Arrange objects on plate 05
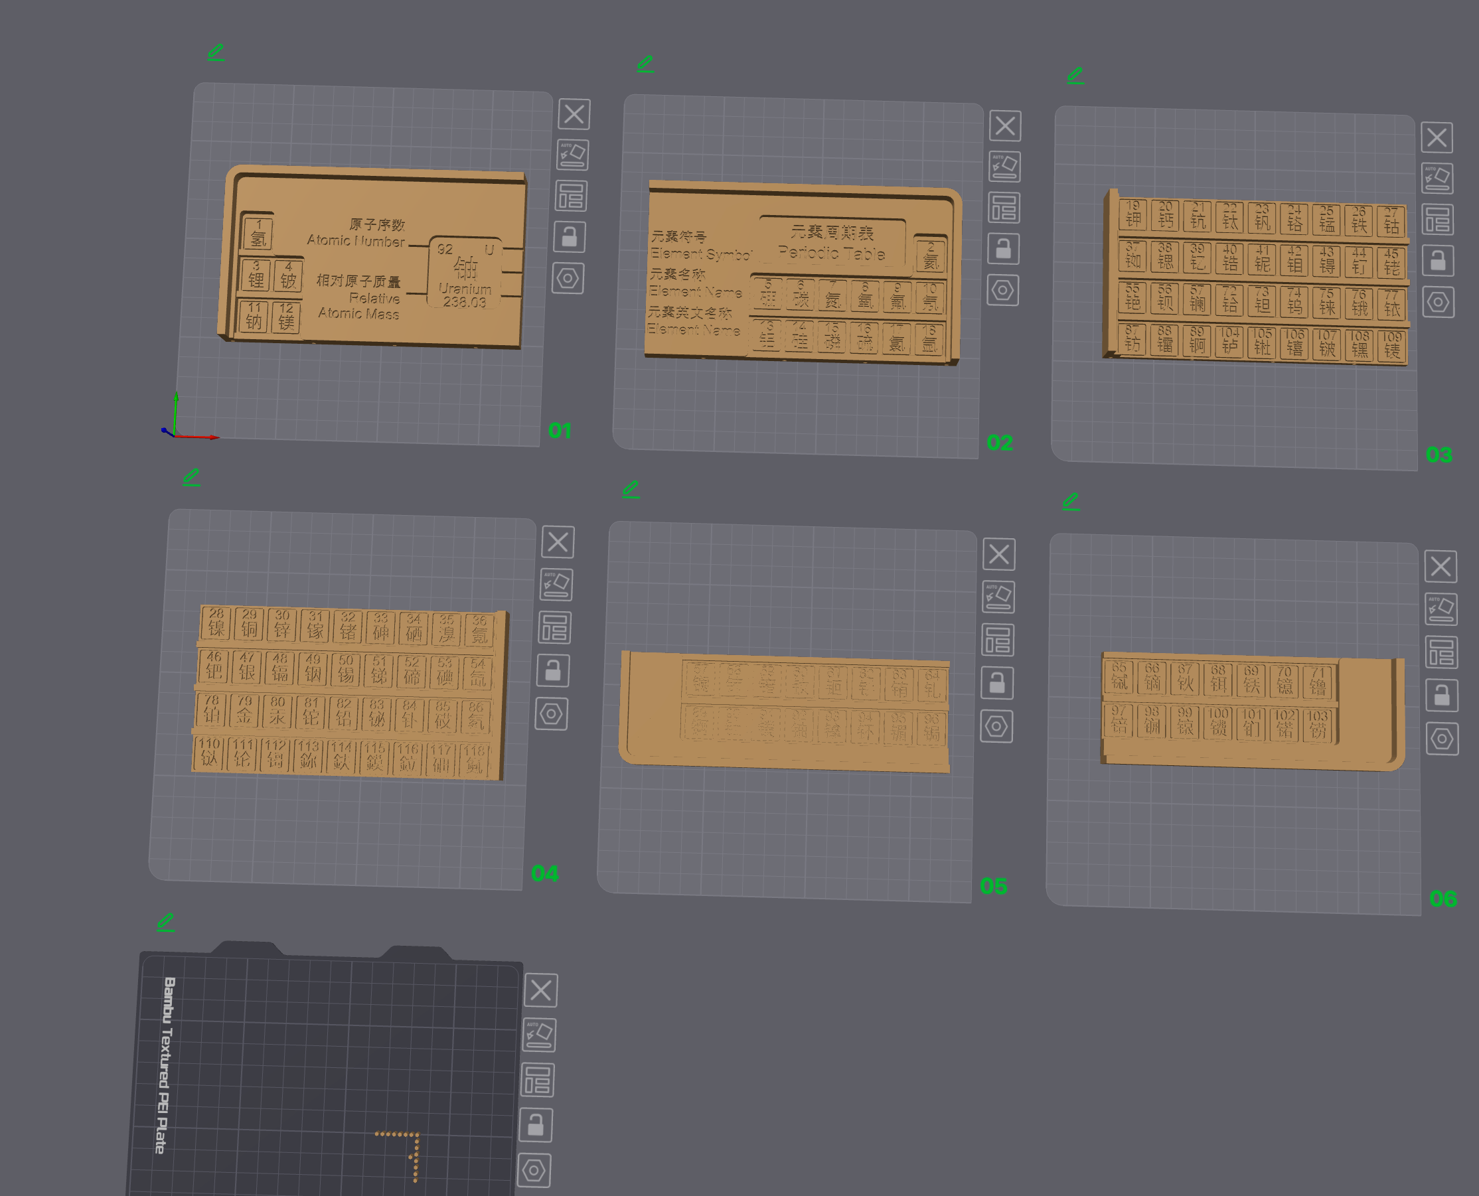This screenshot has width=1479, height=1196. click(998, 640)
